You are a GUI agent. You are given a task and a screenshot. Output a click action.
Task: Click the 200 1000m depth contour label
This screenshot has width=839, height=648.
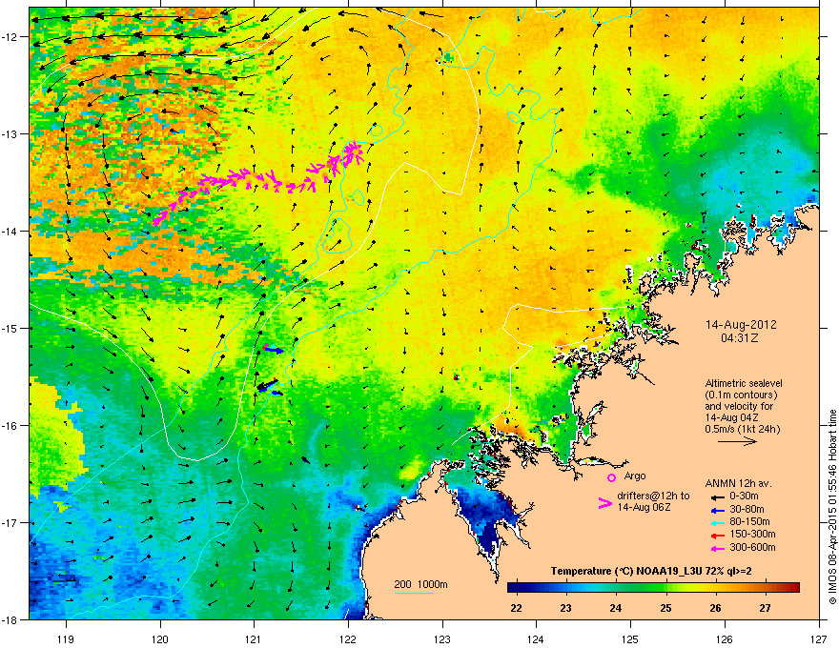point(420,584)
